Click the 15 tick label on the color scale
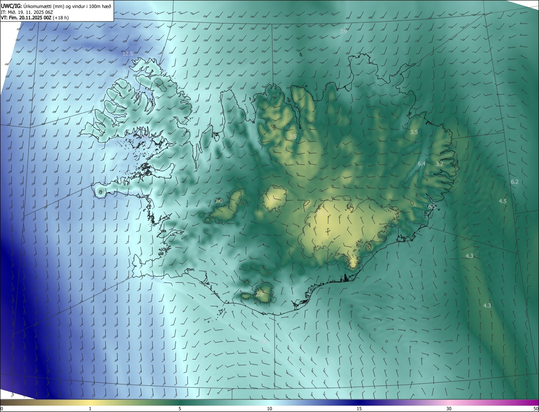Screen dimensions: 539x412 click(x=359, y=409)
